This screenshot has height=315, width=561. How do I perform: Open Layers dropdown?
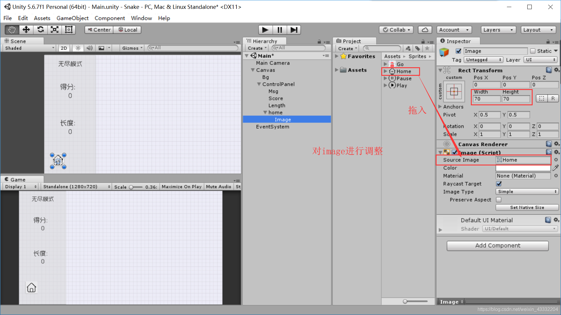tap(498, 30)
